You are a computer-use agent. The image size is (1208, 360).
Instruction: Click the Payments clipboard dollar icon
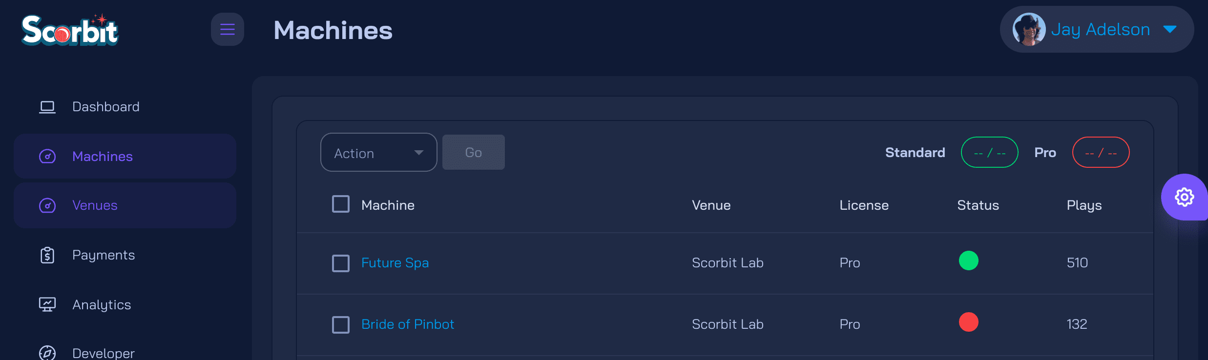pos(47,255)
